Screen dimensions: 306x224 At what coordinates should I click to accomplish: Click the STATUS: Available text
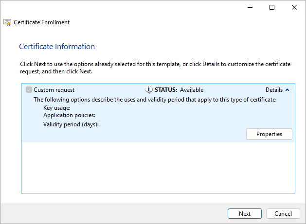pyautogui.click(x=179, y=90)
